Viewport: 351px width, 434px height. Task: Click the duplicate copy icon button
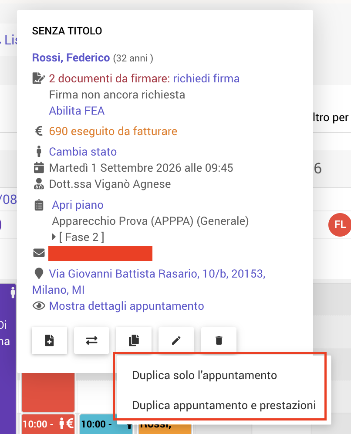click(x=134, y=340)
